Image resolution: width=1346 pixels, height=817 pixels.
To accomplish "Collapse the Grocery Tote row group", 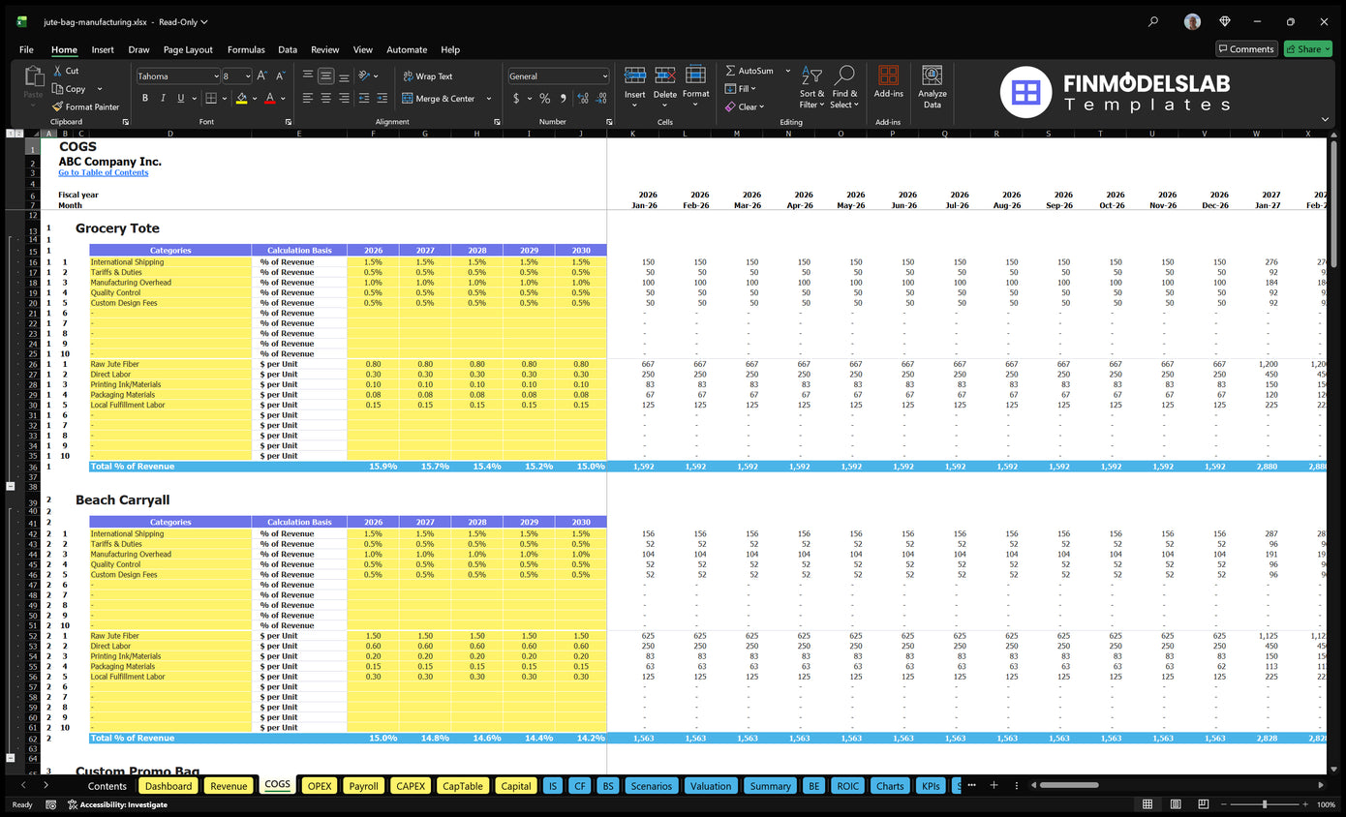I will tap(11, 486).
